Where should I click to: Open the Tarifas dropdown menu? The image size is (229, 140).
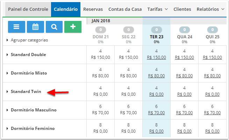157,9
